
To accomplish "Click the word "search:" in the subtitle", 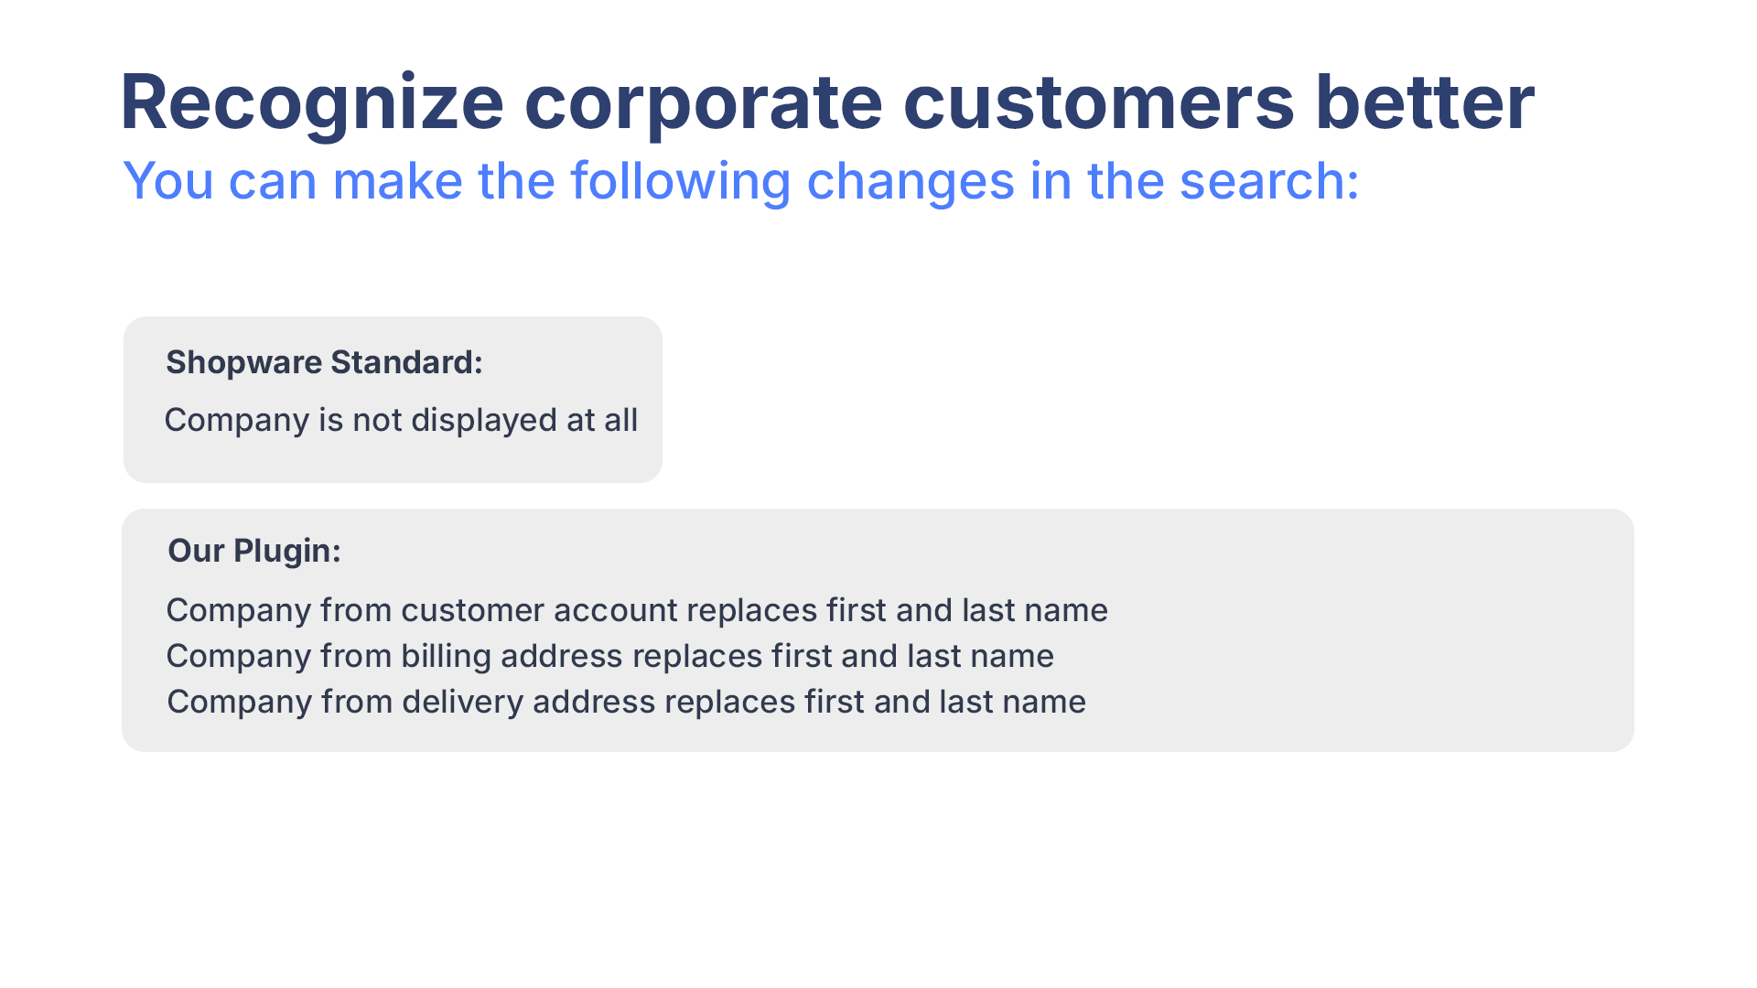I will pyautogui.click(x=1269, y=181).
